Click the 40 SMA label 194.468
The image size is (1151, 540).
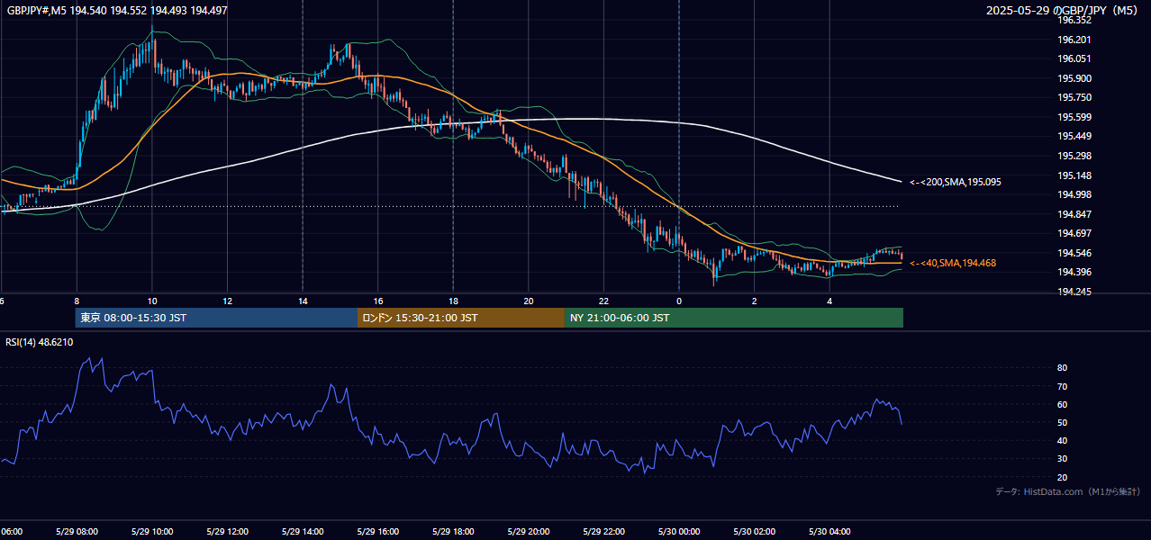click(953, 263)
